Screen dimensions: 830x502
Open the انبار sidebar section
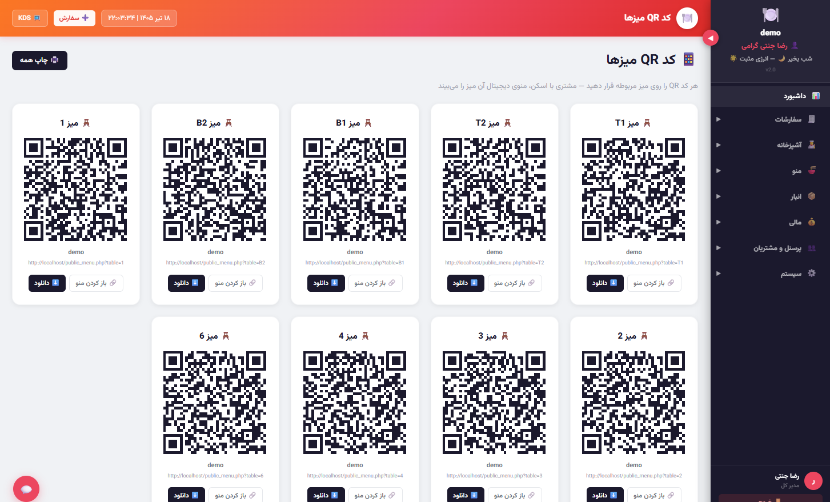point(770,196)
